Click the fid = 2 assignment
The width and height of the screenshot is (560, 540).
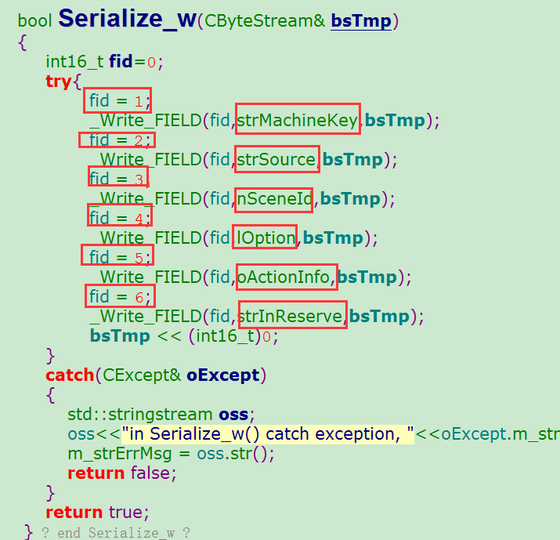pyautogui.click(x=120, y=140)
